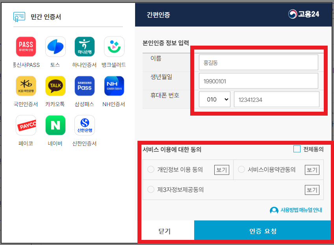The image size is (334, 245).
Task: Click the NH인증서 label text
Action: [x=114, y=104]
